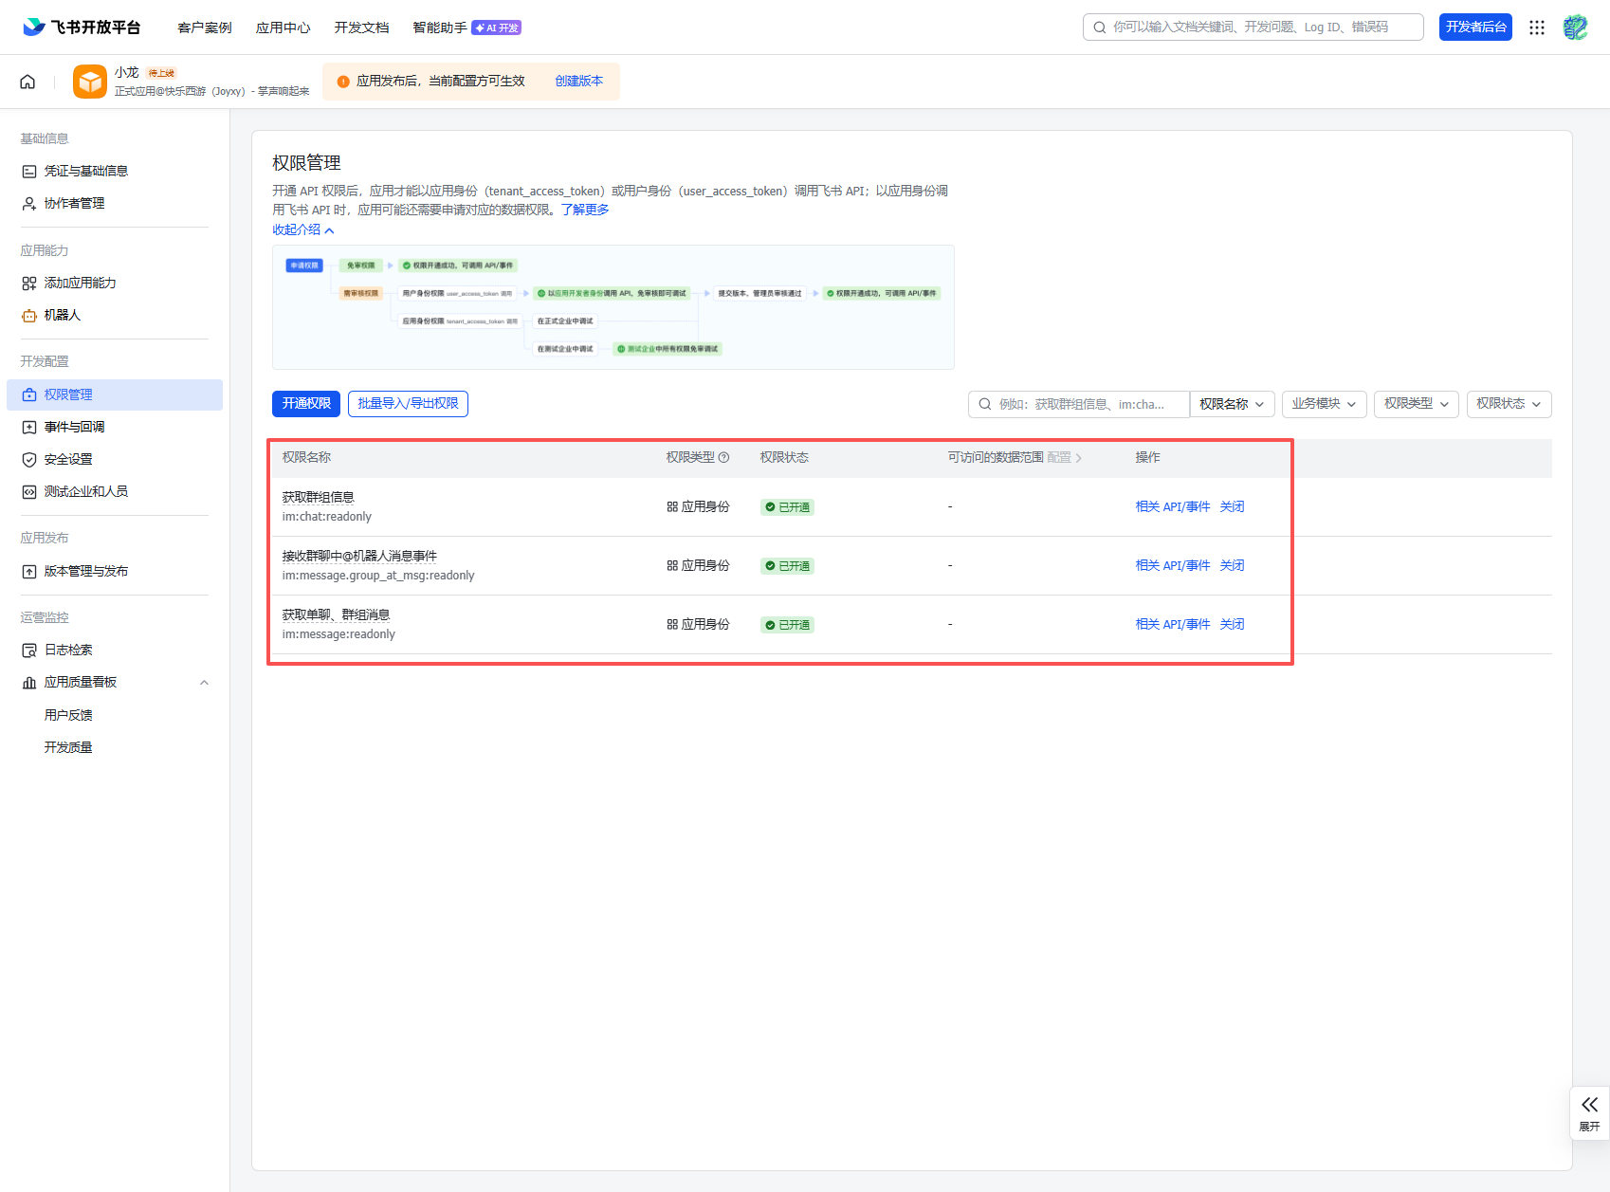Click the magnifier icon in permission search box
The height and width of the screenshot is (1192, 1610).
(x=985, y=404)
